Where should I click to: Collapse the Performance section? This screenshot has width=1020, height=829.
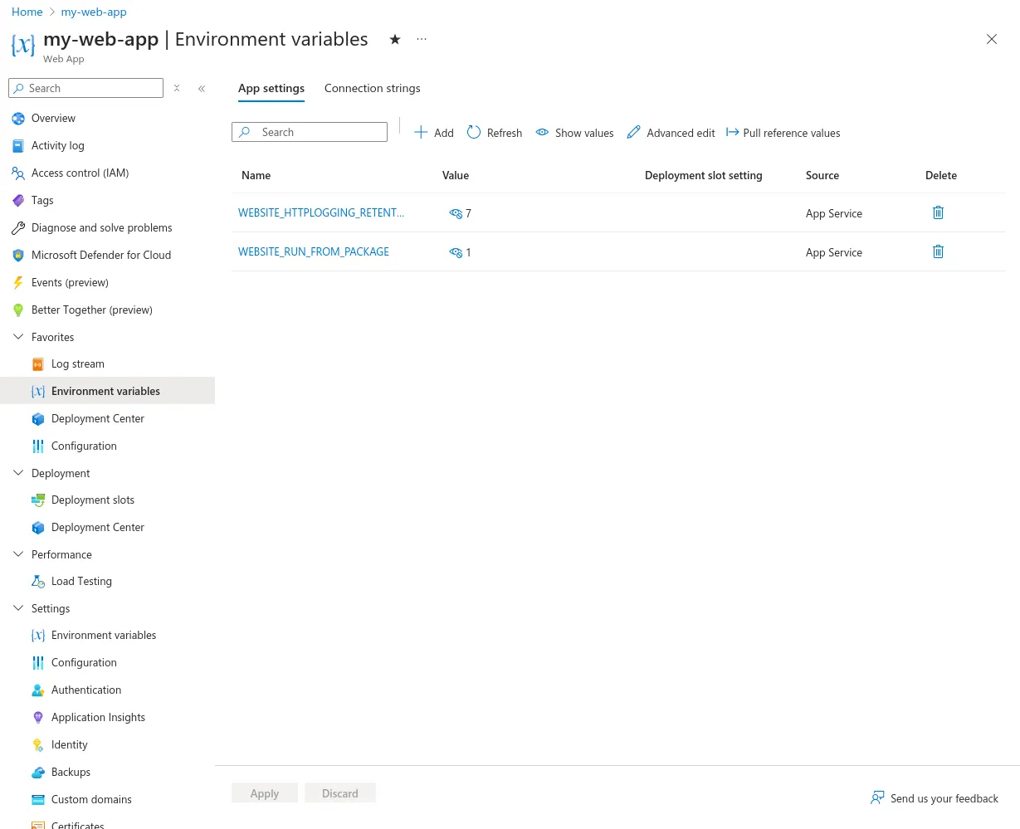18,554
